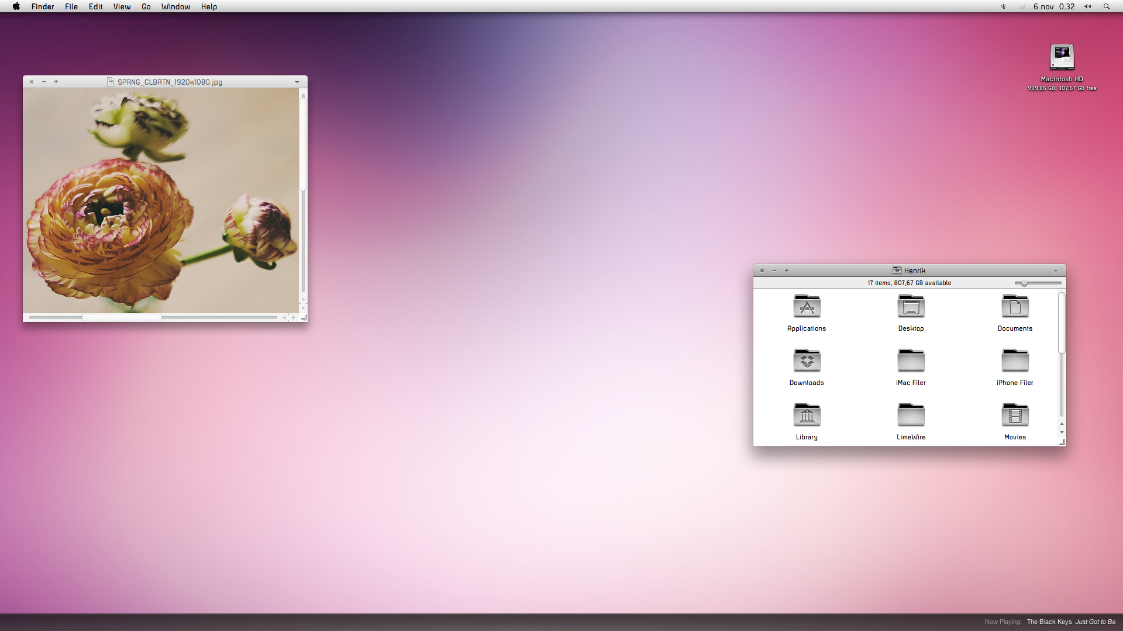Click the Downloads folder label
This screenshot has width=1123, height=631.
[x=807, y=383]
